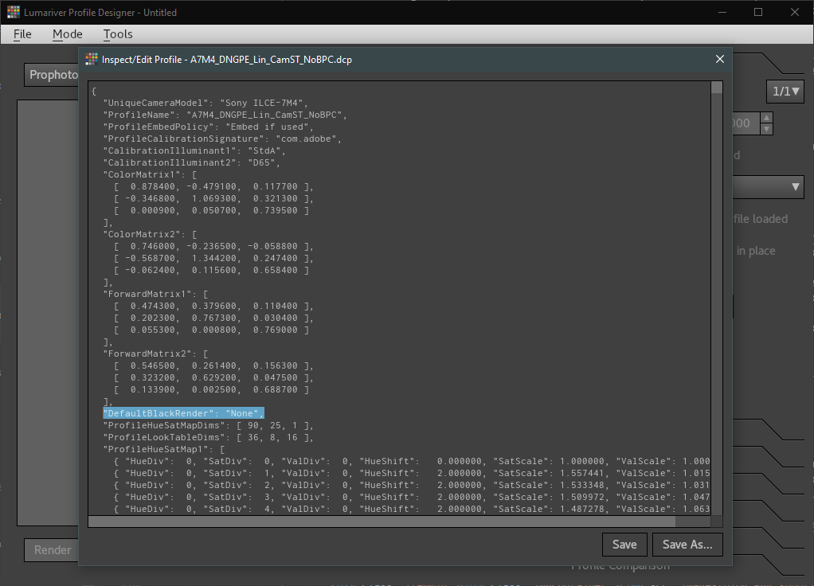
Task: Close the Inspect/Edit Profile dialog
Action: pyautogui.click(x=720, y=59)
